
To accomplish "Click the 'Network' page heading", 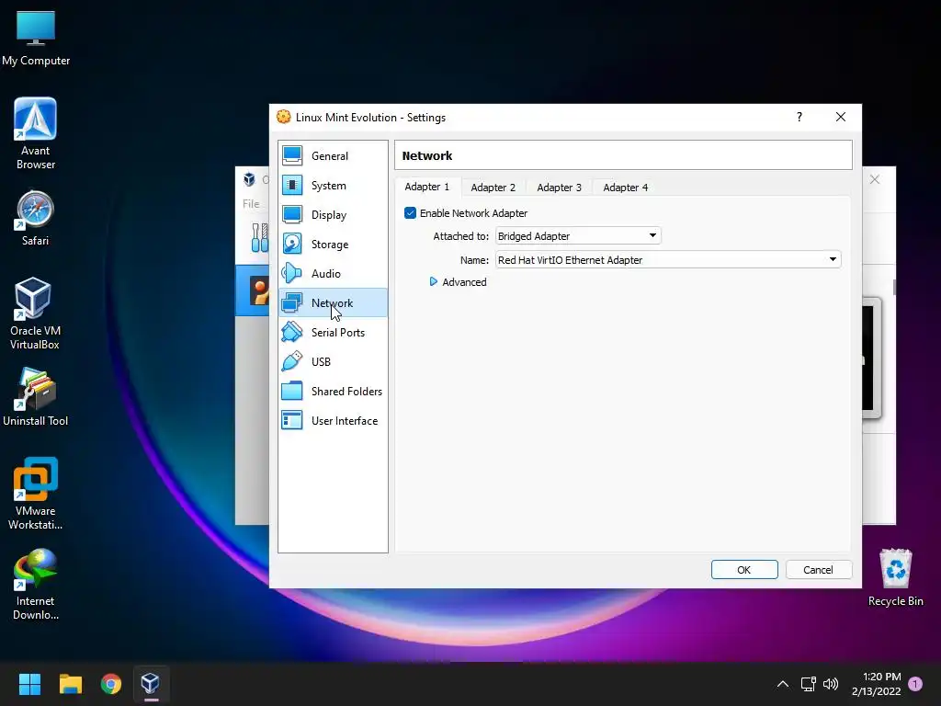I will (427, 155).
